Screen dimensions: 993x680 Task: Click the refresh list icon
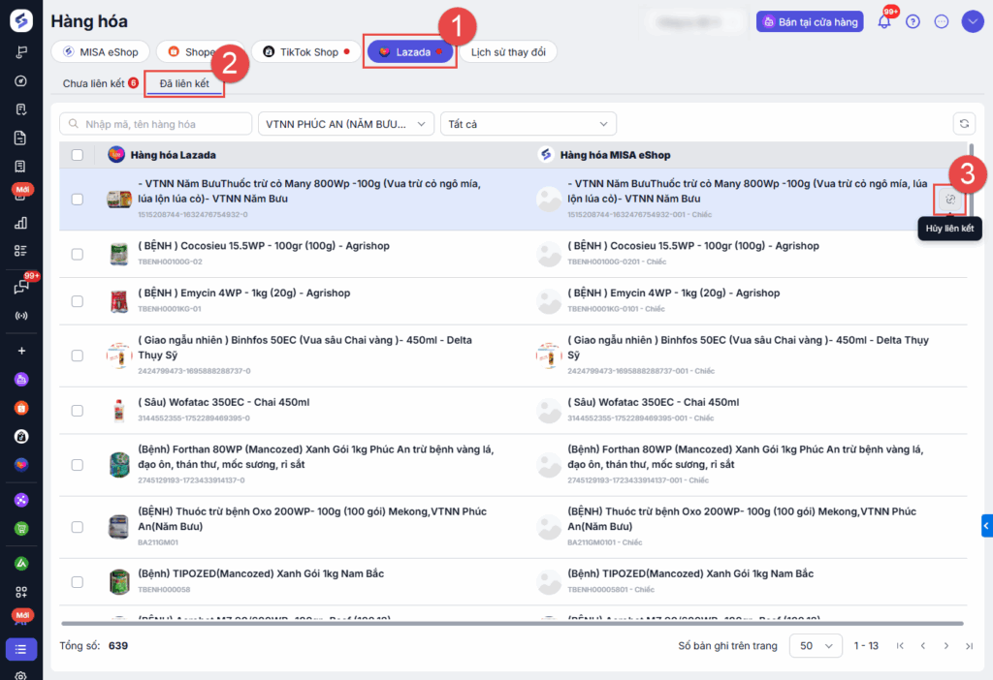pos(964,124)
